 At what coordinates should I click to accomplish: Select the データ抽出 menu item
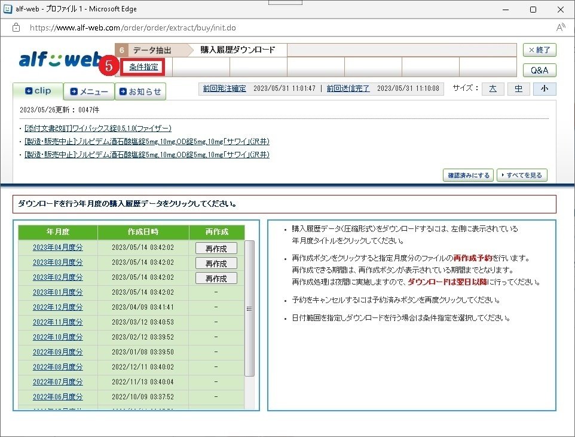[152, 50]
